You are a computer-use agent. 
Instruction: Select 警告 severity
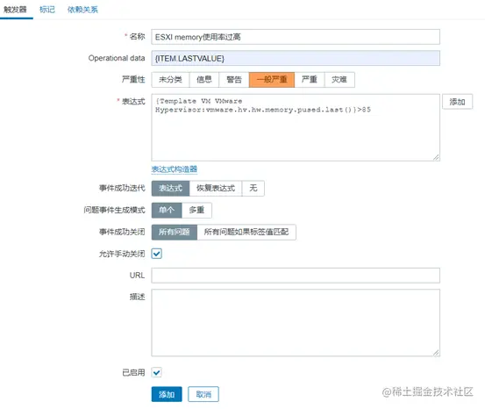234,80
